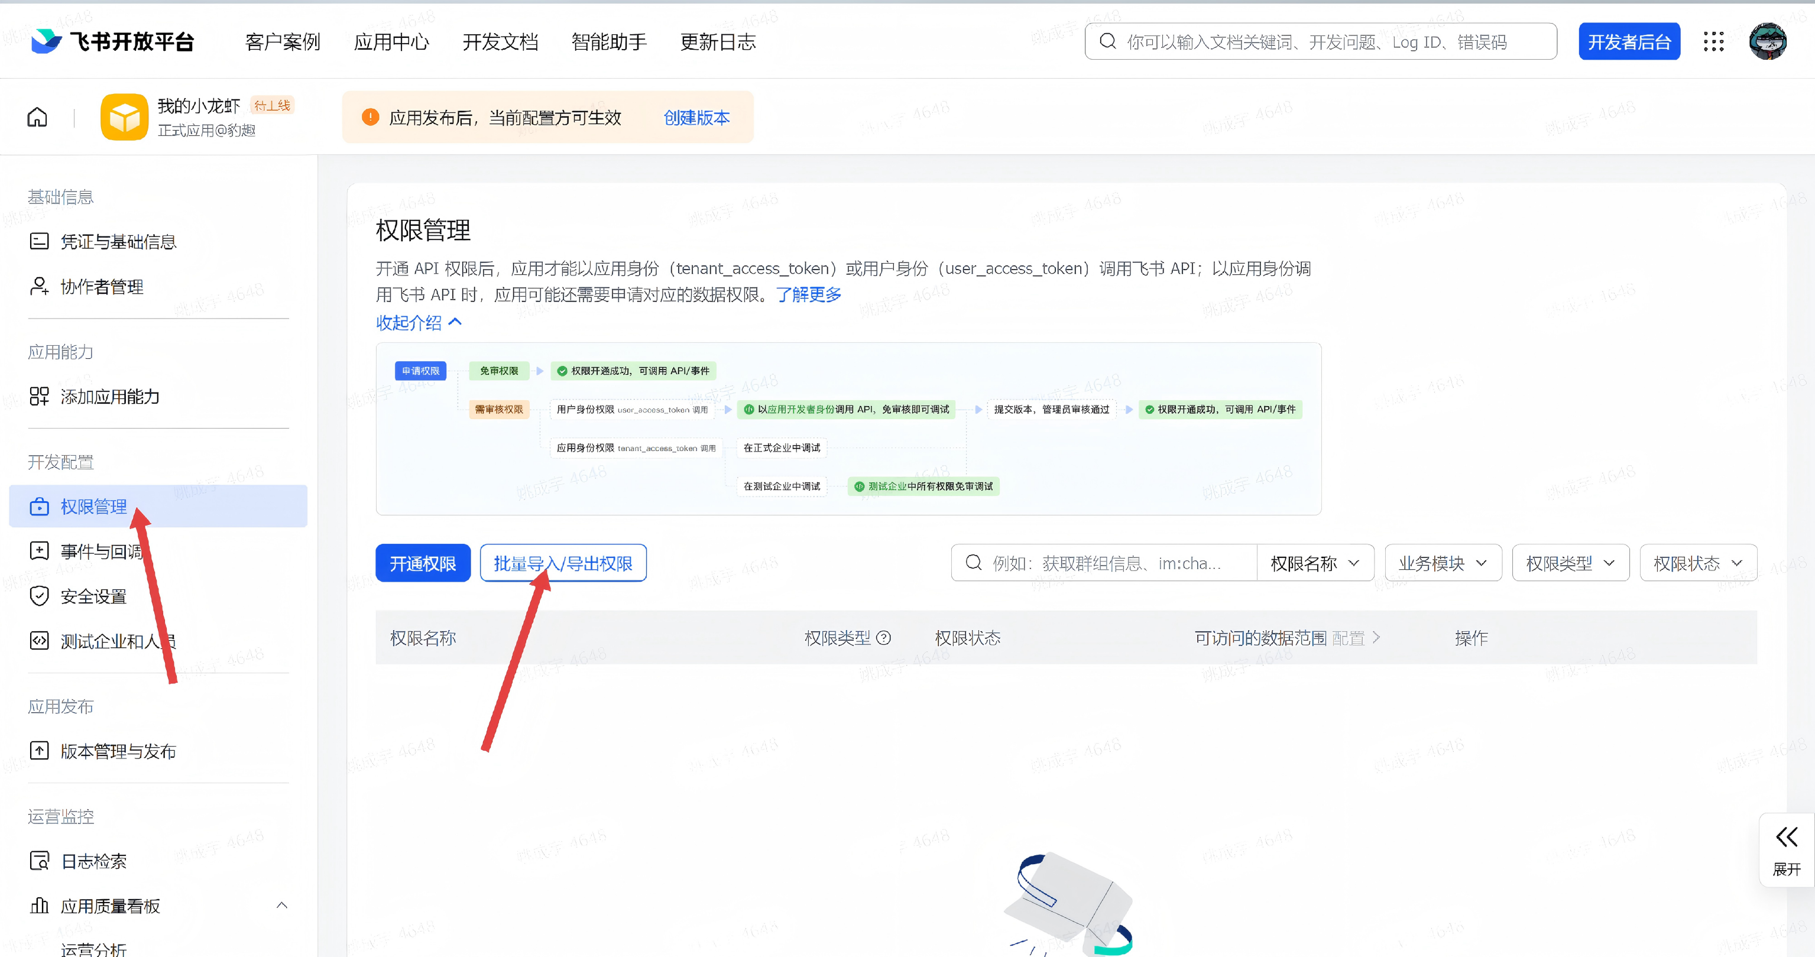Click the 权限状态 column header
The width and height of the screenshot is (1815, 957).
coord(967,638)
